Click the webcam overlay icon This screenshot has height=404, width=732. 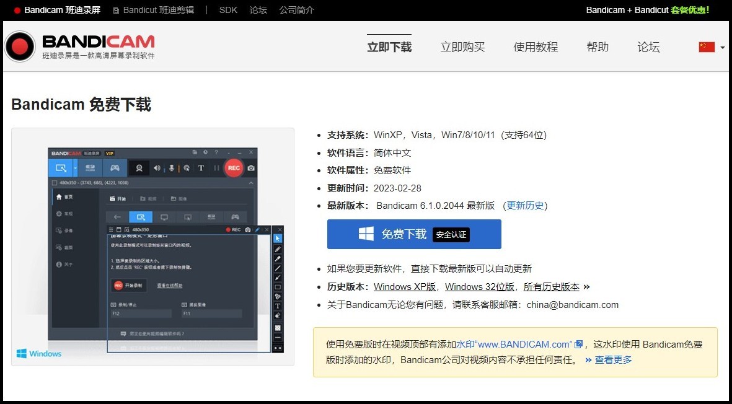[139, 168]
